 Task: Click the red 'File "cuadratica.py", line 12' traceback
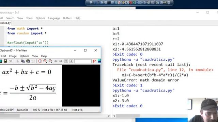click(165, 70)
